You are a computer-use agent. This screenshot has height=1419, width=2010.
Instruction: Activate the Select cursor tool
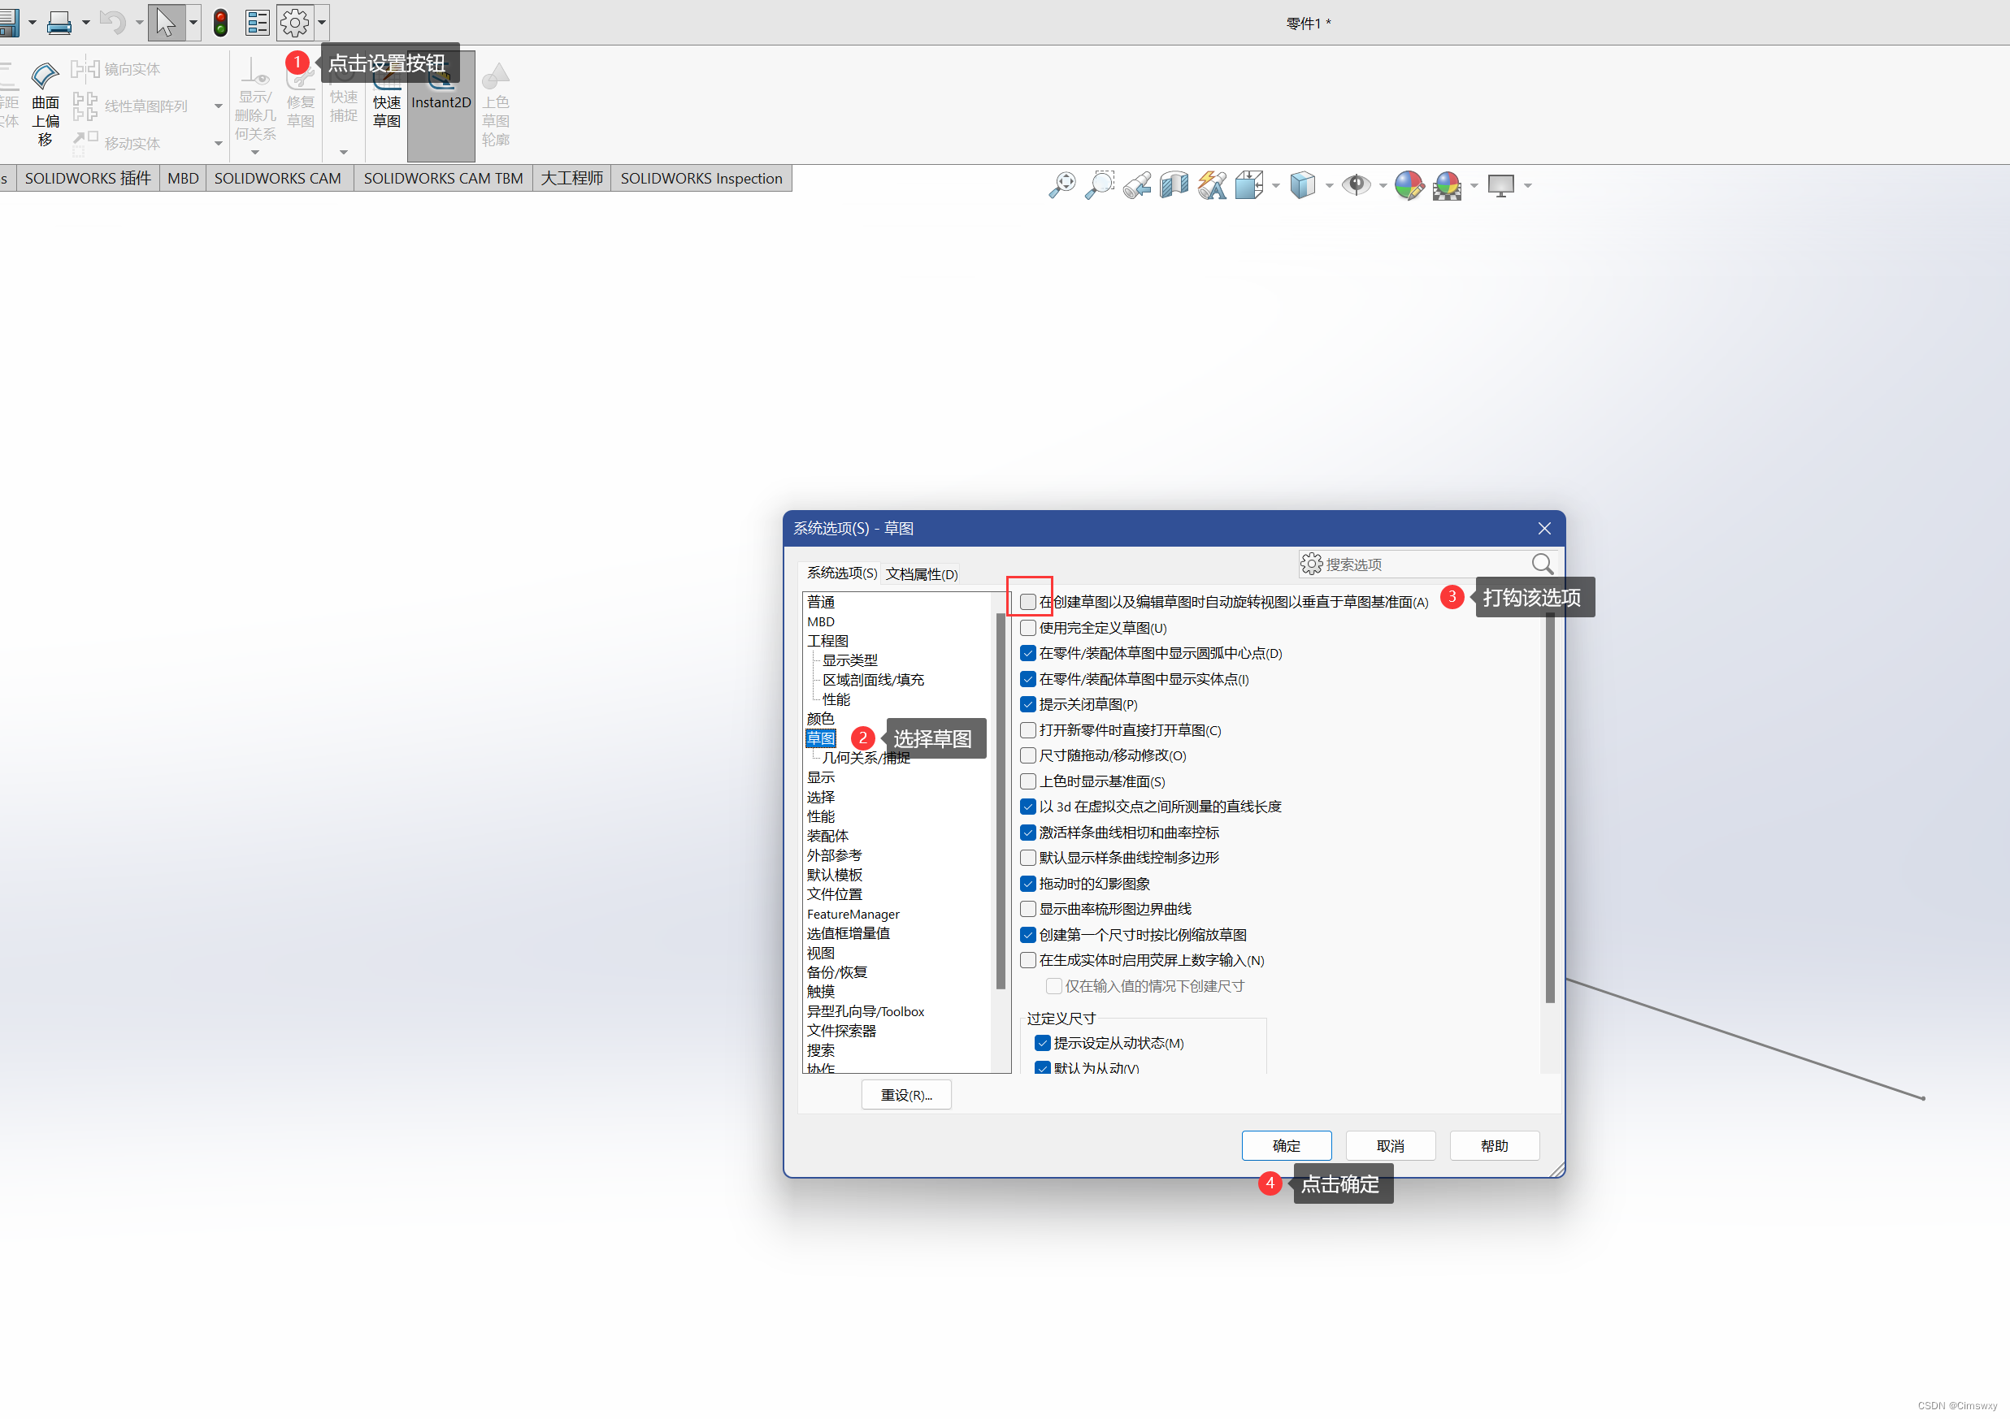pos(166,23)
